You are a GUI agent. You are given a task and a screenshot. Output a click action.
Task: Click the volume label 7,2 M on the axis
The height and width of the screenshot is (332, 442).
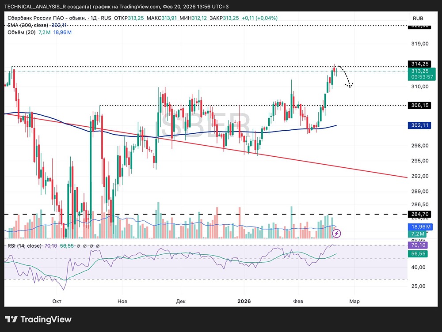417,234
